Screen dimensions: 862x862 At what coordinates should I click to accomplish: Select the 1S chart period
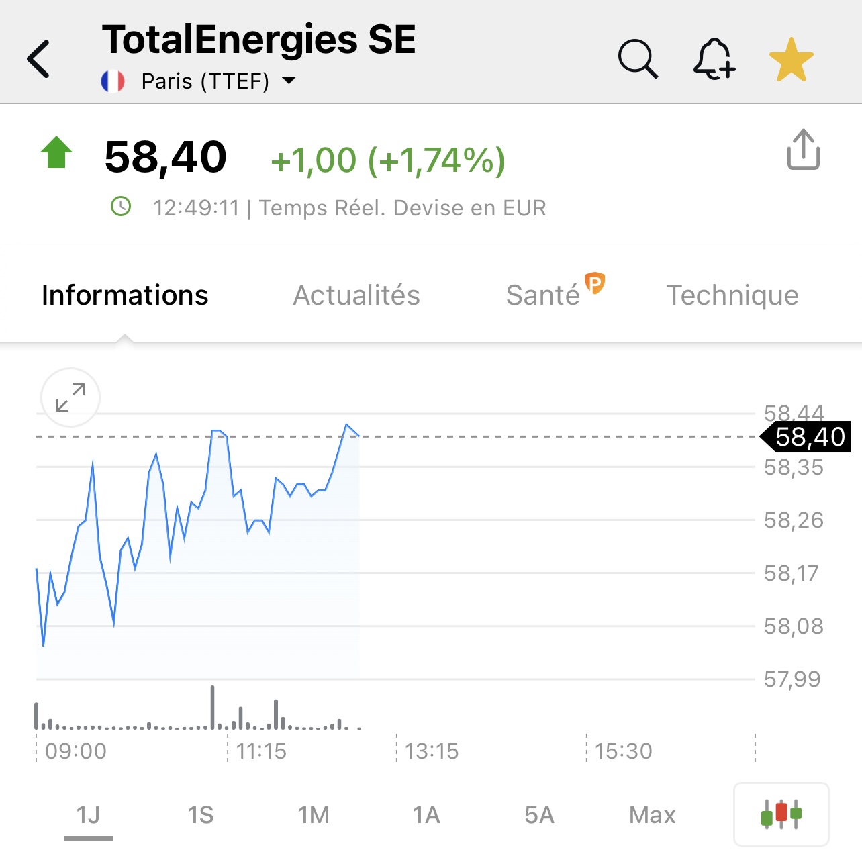201,815
